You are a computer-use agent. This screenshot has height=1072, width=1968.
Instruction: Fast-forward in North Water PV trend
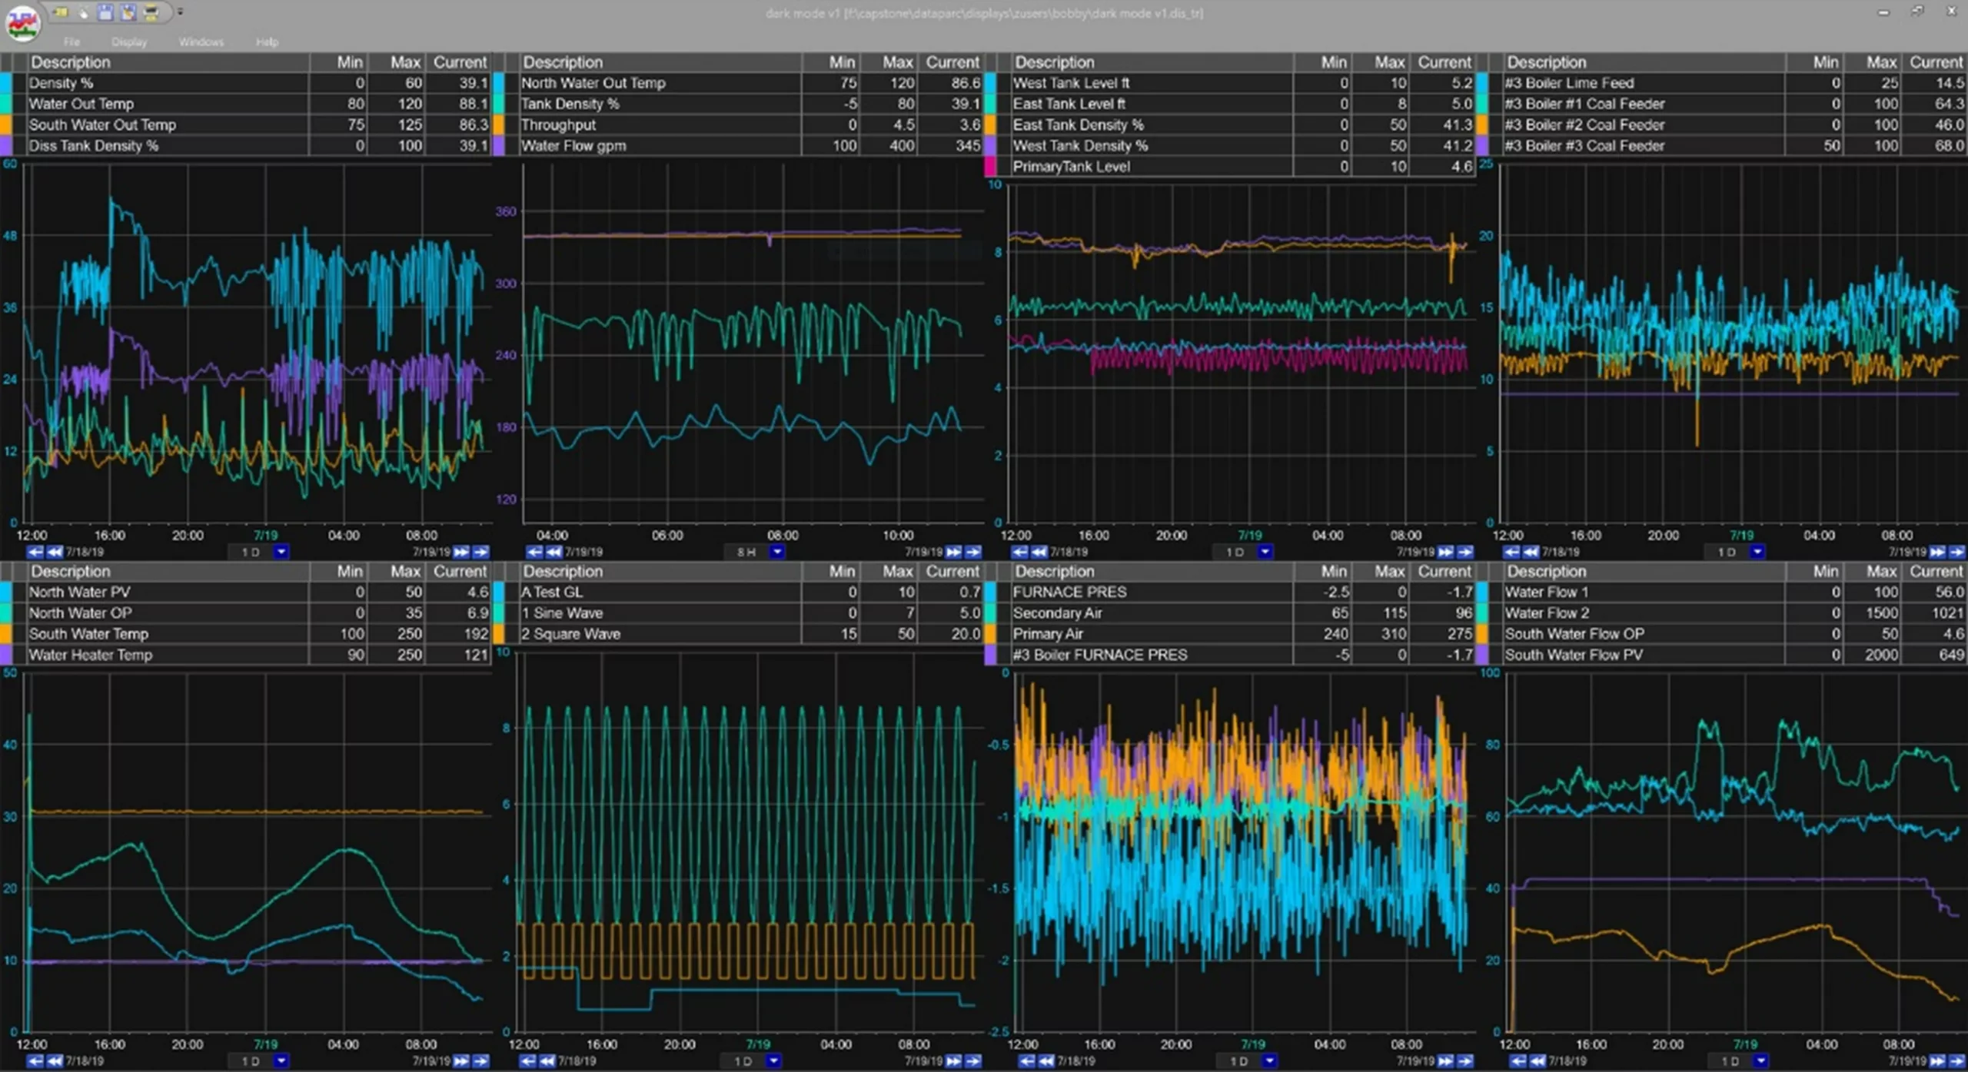[461, 1061]
